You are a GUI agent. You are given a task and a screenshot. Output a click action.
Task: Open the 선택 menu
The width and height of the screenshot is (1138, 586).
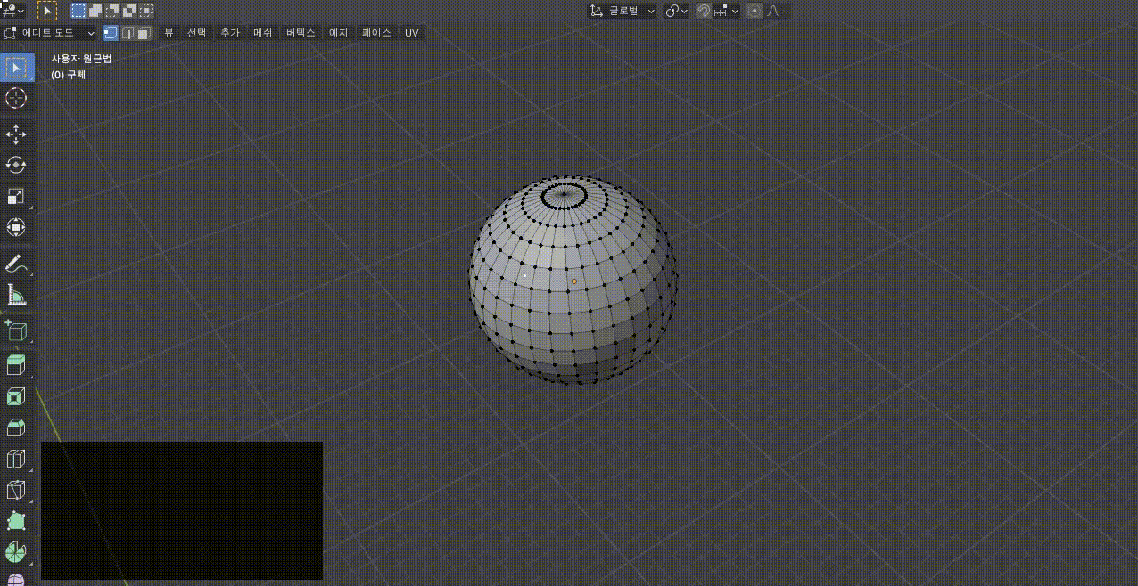tap(196, 33)
